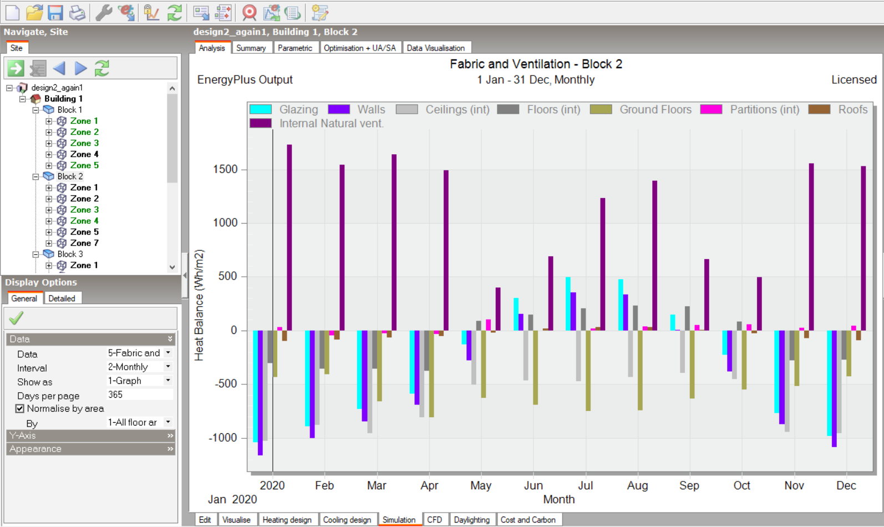The height and width of the screenshot is (527, 884).
Task: Open the Parametric tab
Action: click(295, 48)
